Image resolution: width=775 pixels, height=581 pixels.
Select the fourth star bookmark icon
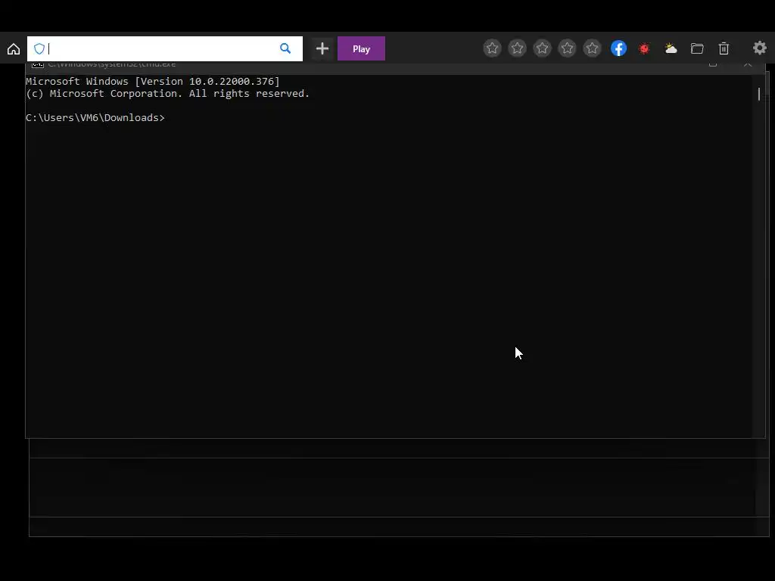[568, 48]
